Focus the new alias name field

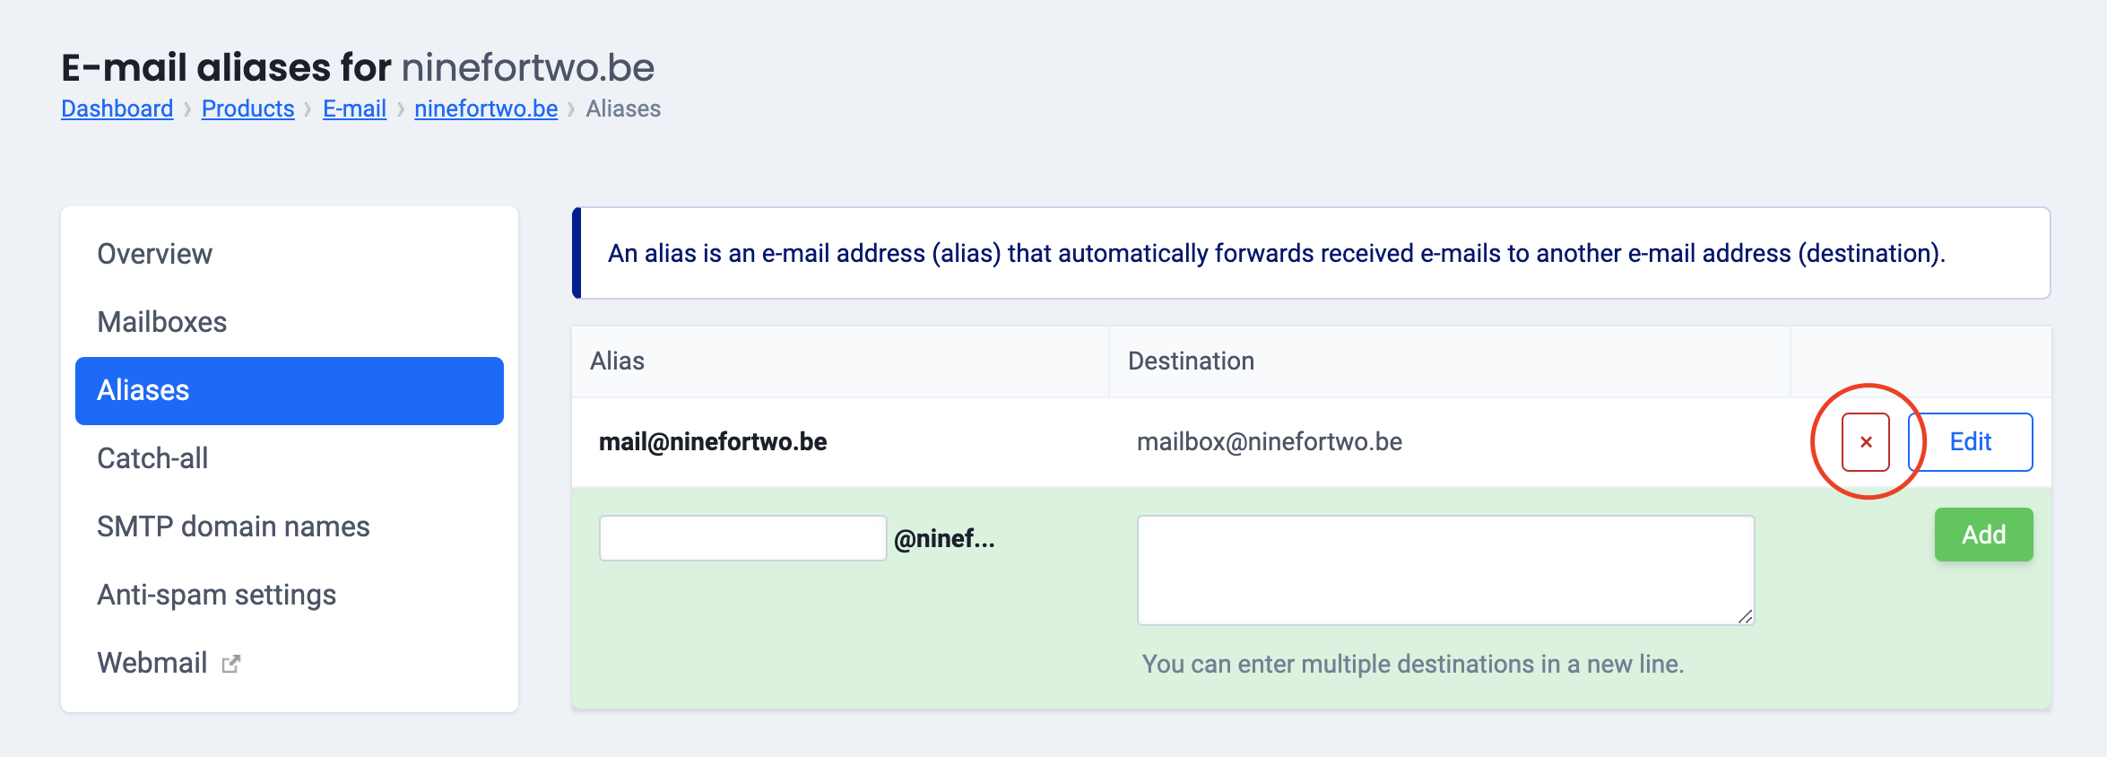pyautogui.click(x=742, y=538)
